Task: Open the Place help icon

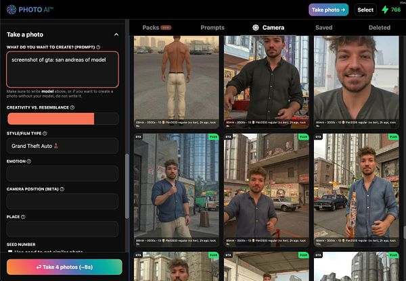Action: [x=23, y=217]
